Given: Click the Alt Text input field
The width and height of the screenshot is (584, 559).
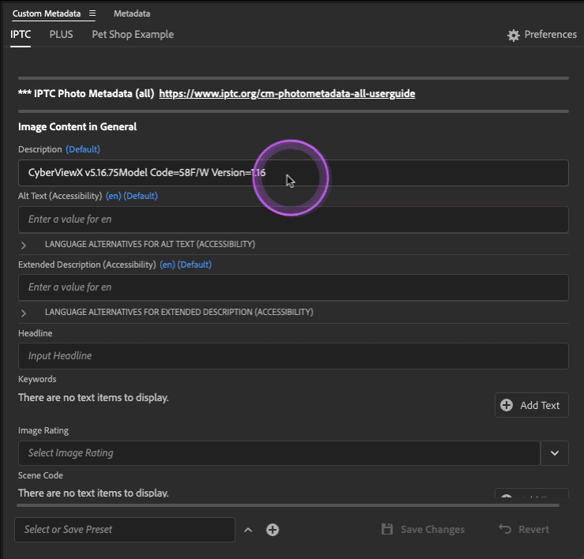Looking at the screenshot, I should [x=293, y=219].
